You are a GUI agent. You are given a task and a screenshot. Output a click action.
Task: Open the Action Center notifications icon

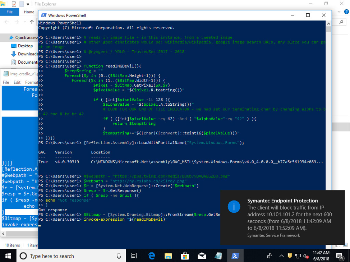coord(340,256)
